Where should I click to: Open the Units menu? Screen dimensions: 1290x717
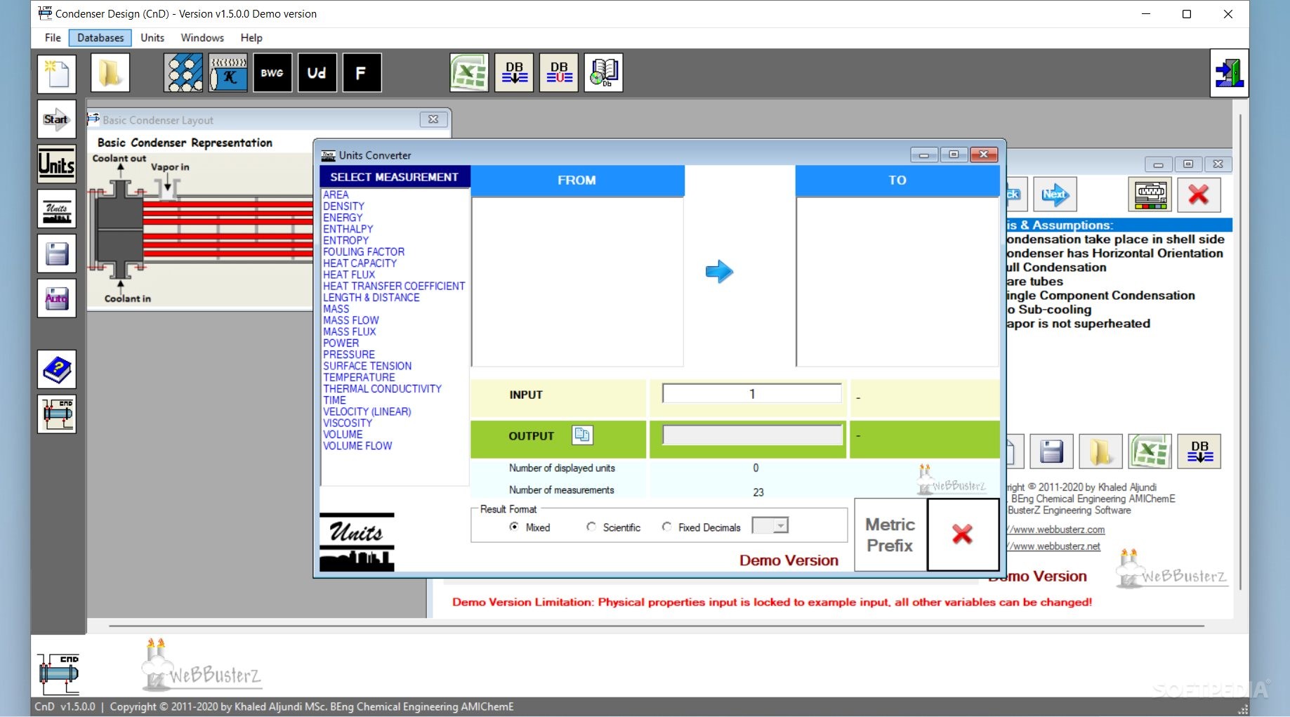[152, 38]
